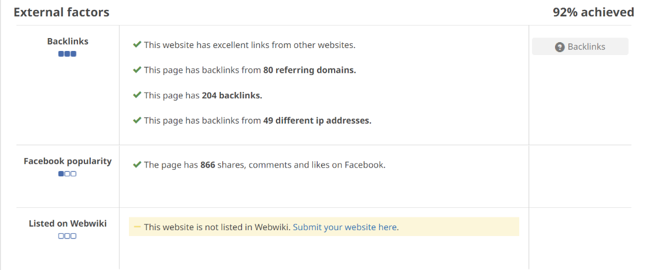The width and height of the screenshot is (647, 270).
Task: Open the Backlinks help button on the right
Action: tap(580, 47)
